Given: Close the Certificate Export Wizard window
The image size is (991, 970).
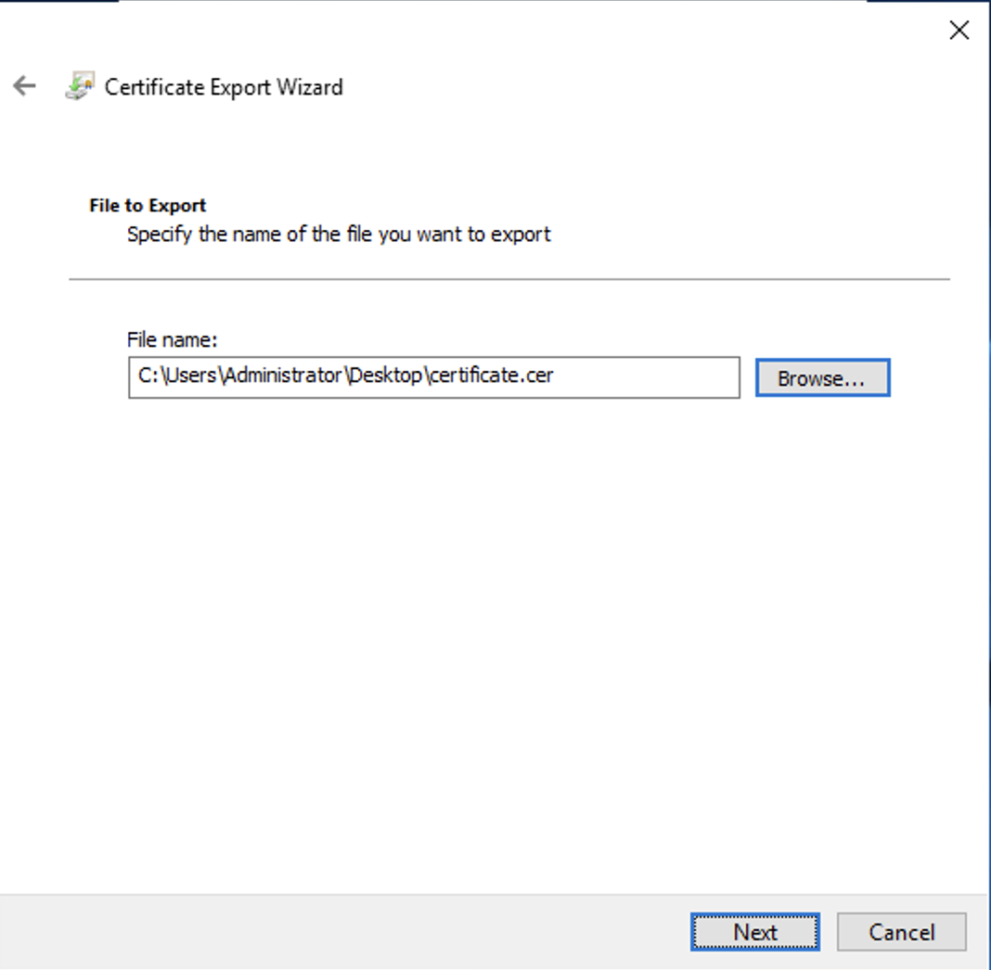Looking at the screenshot, I should pyautogui.click(x=959, y=31).
